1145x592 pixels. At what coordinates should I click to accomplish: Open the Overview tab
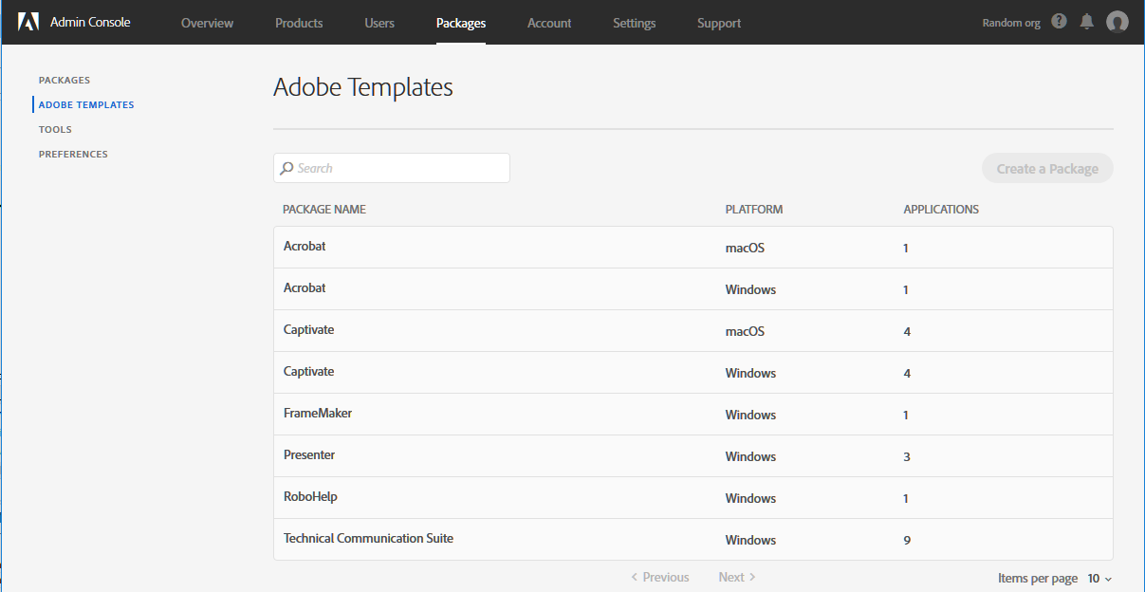[x=207, y=23]
